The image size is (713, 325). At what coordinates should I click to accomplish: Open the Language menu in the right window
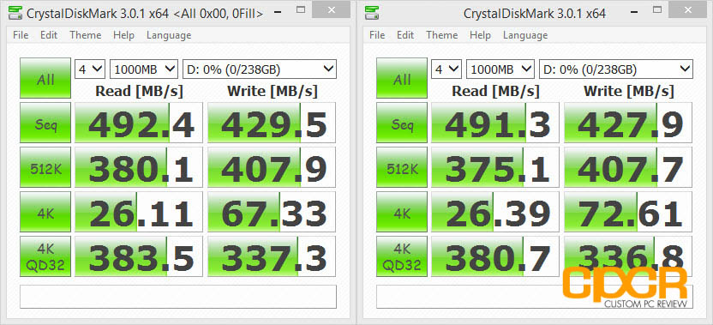[525, 35]
